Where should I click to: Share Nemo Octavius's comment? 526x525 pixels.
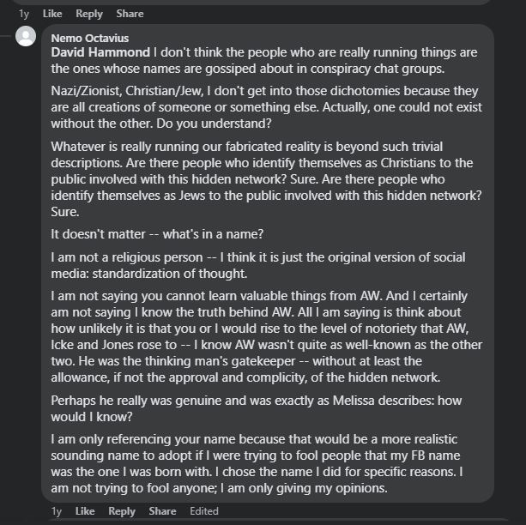point(162,511)
